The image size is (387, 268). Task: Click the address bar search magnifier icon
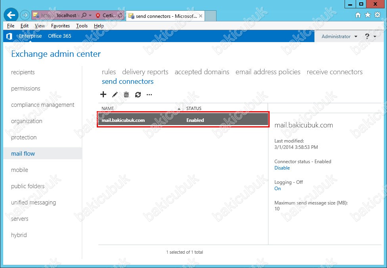(84, 15)
